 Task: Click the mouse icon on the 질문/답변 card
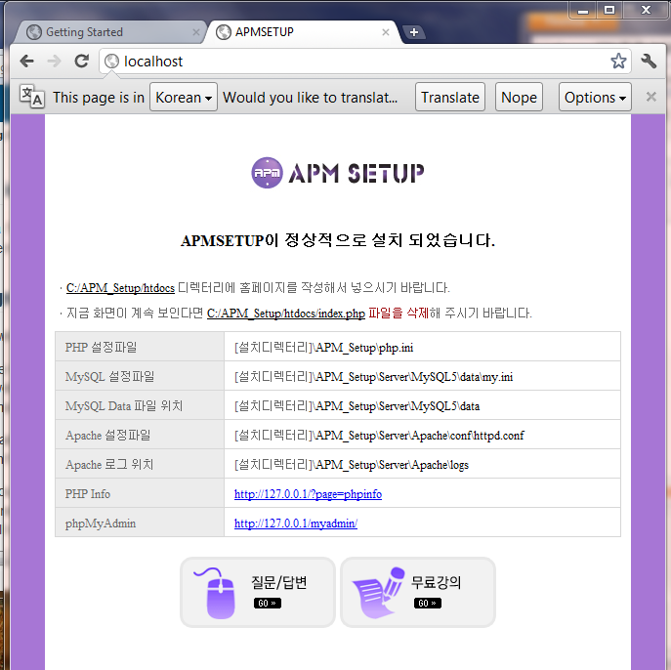pyautogui.click(x=216, y=593)
